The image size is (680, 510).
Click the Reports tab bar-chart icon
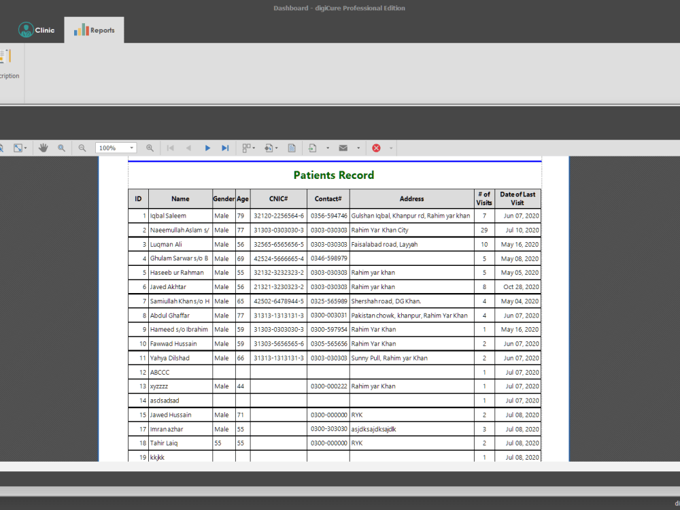pyautogui.click(x=81, y=30)
